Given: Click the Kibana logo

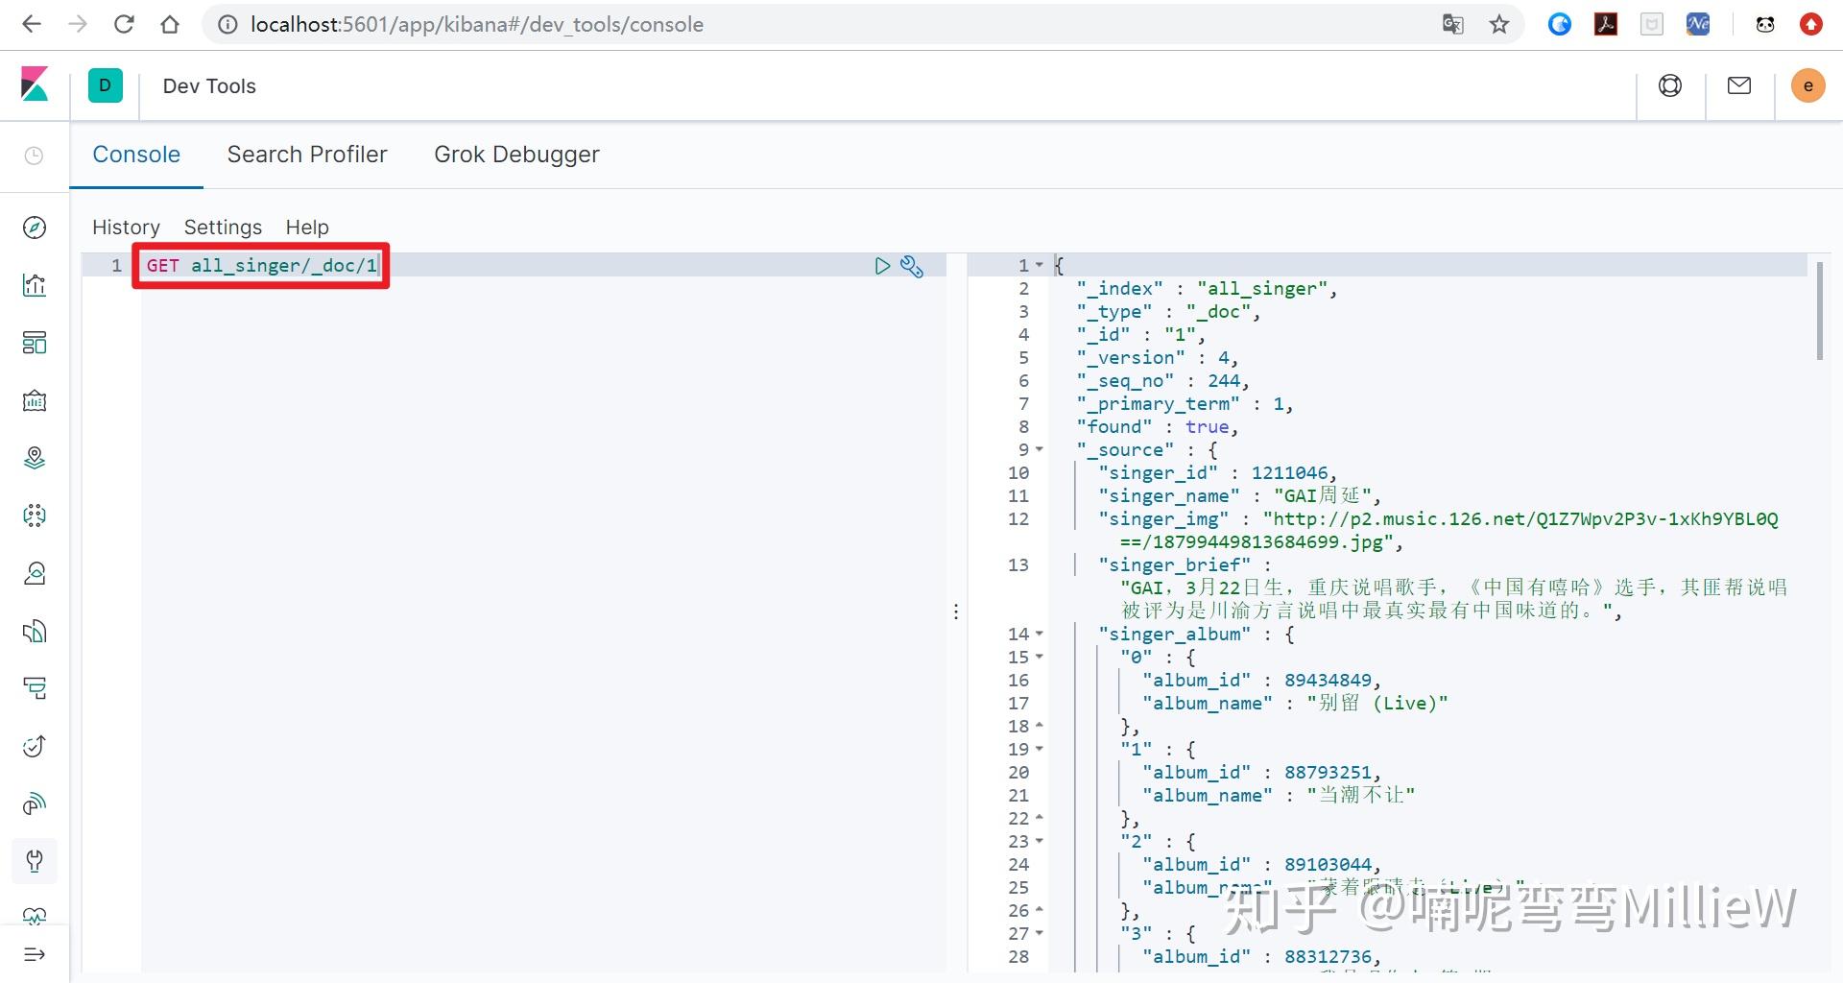Looking at the screenshot, I should click(35, 85).
